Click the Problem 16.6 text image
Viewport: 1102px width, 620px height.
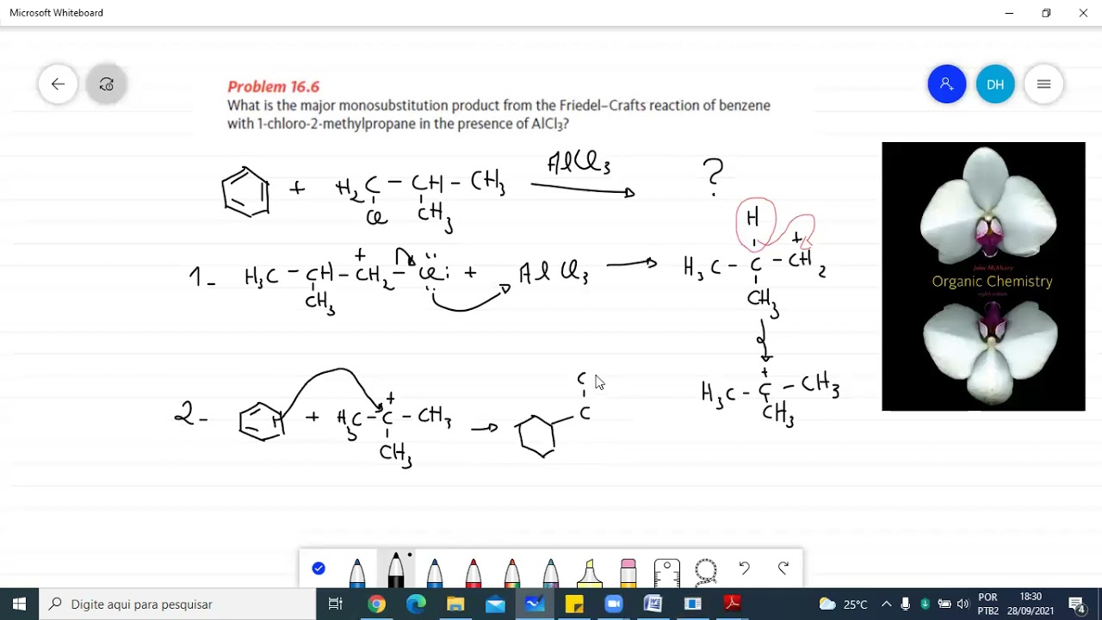click(x=498, y=105)
